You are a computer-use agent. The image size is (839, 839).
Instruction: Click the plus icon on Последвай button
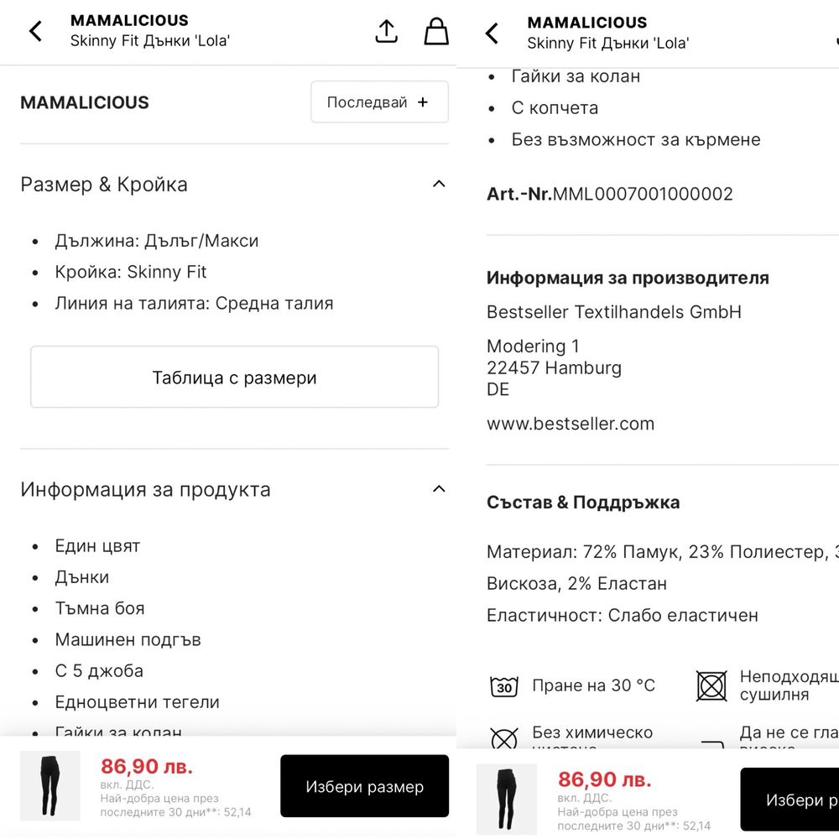[x=423, y=102]
